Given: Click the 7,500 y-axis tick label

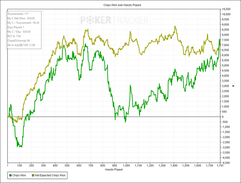Looking at the screenshot, I should 226,40.
